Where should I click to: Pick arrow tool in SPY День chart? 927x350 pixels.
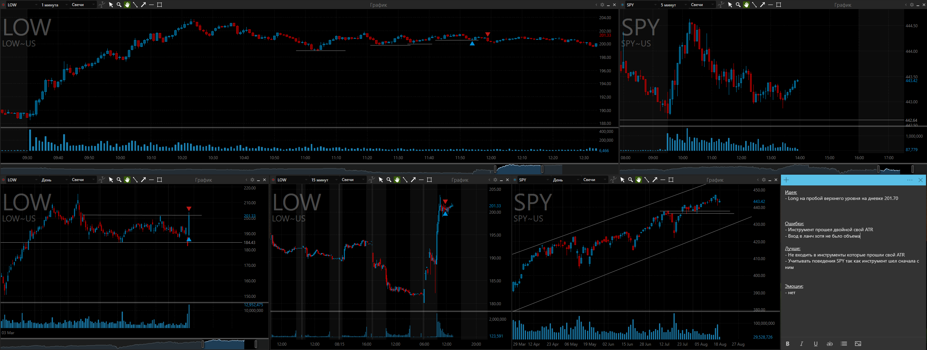pyautogui.click(x=654, y=180)
